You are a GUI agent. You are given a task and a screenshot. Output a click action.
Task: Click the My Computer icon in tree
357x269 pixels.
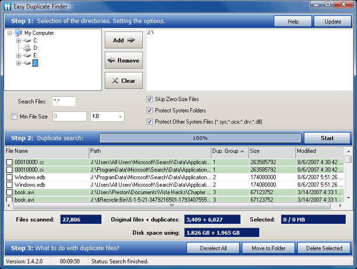(x=18, y=33)
